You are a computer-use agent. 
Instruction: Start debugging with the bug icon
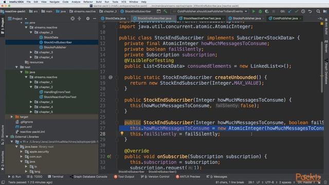pos(260,11)
